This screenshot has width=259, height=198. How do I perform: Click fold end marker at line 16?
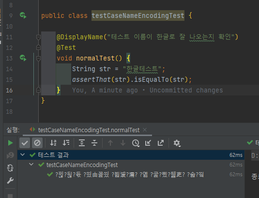38,90
